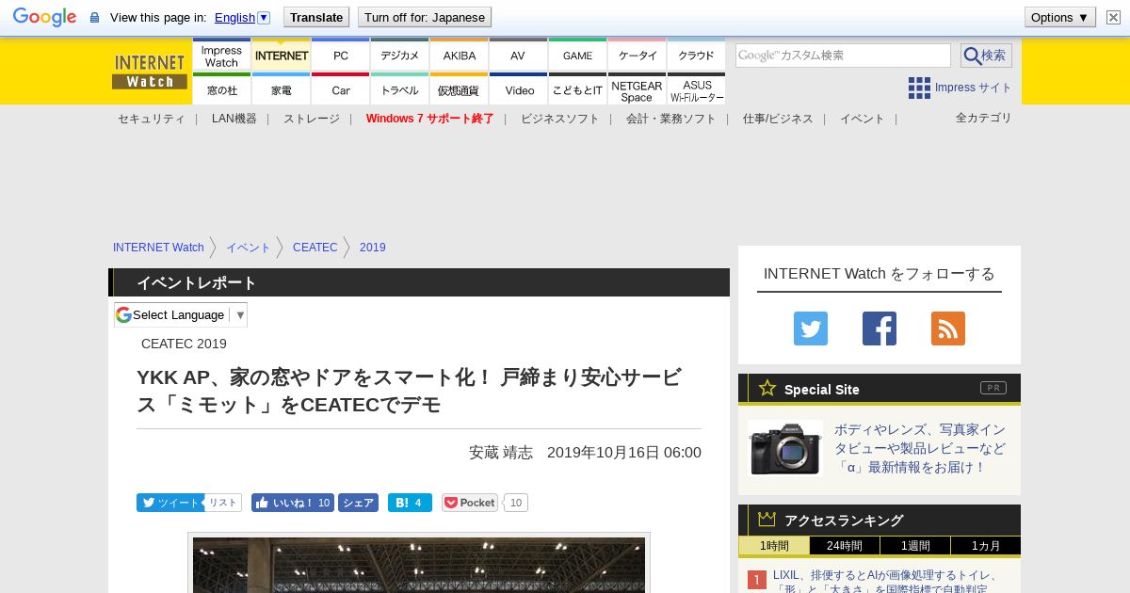
Task: Turn off translation for Japanese
Action: (x=425, y=17)
